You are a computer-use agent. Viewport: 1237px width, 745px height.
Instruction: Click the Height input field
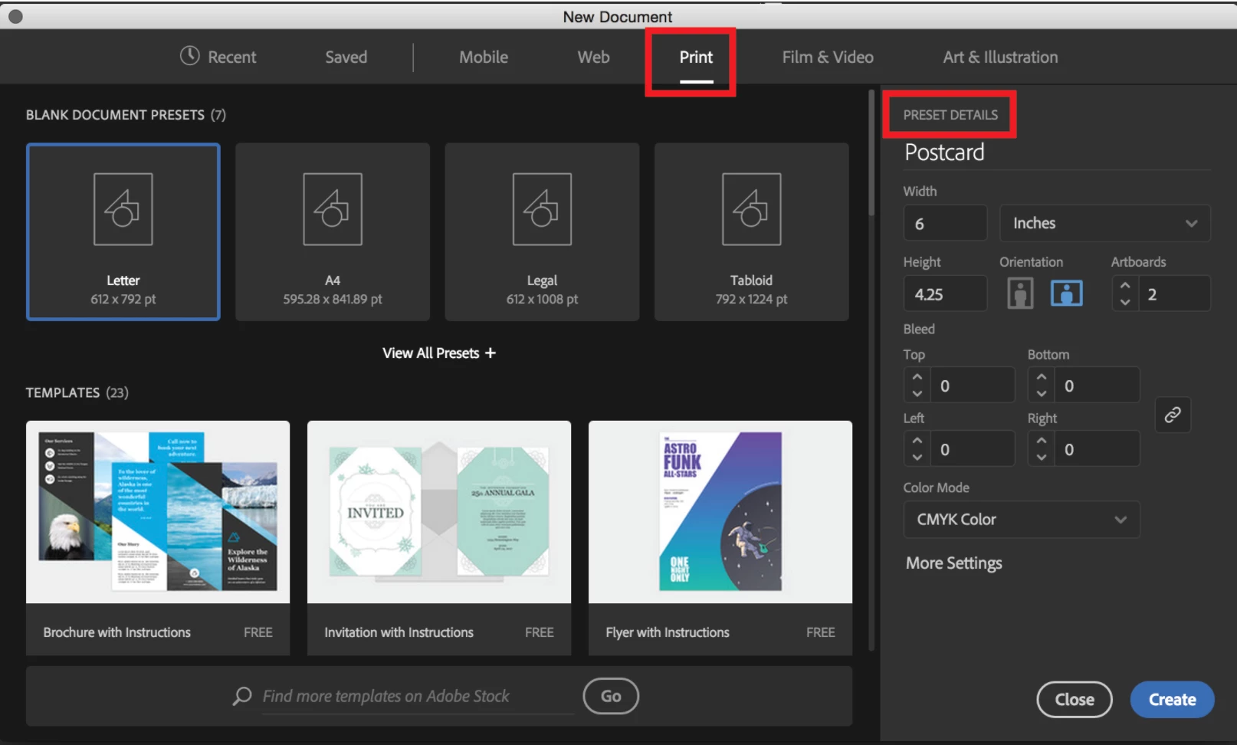945,294
